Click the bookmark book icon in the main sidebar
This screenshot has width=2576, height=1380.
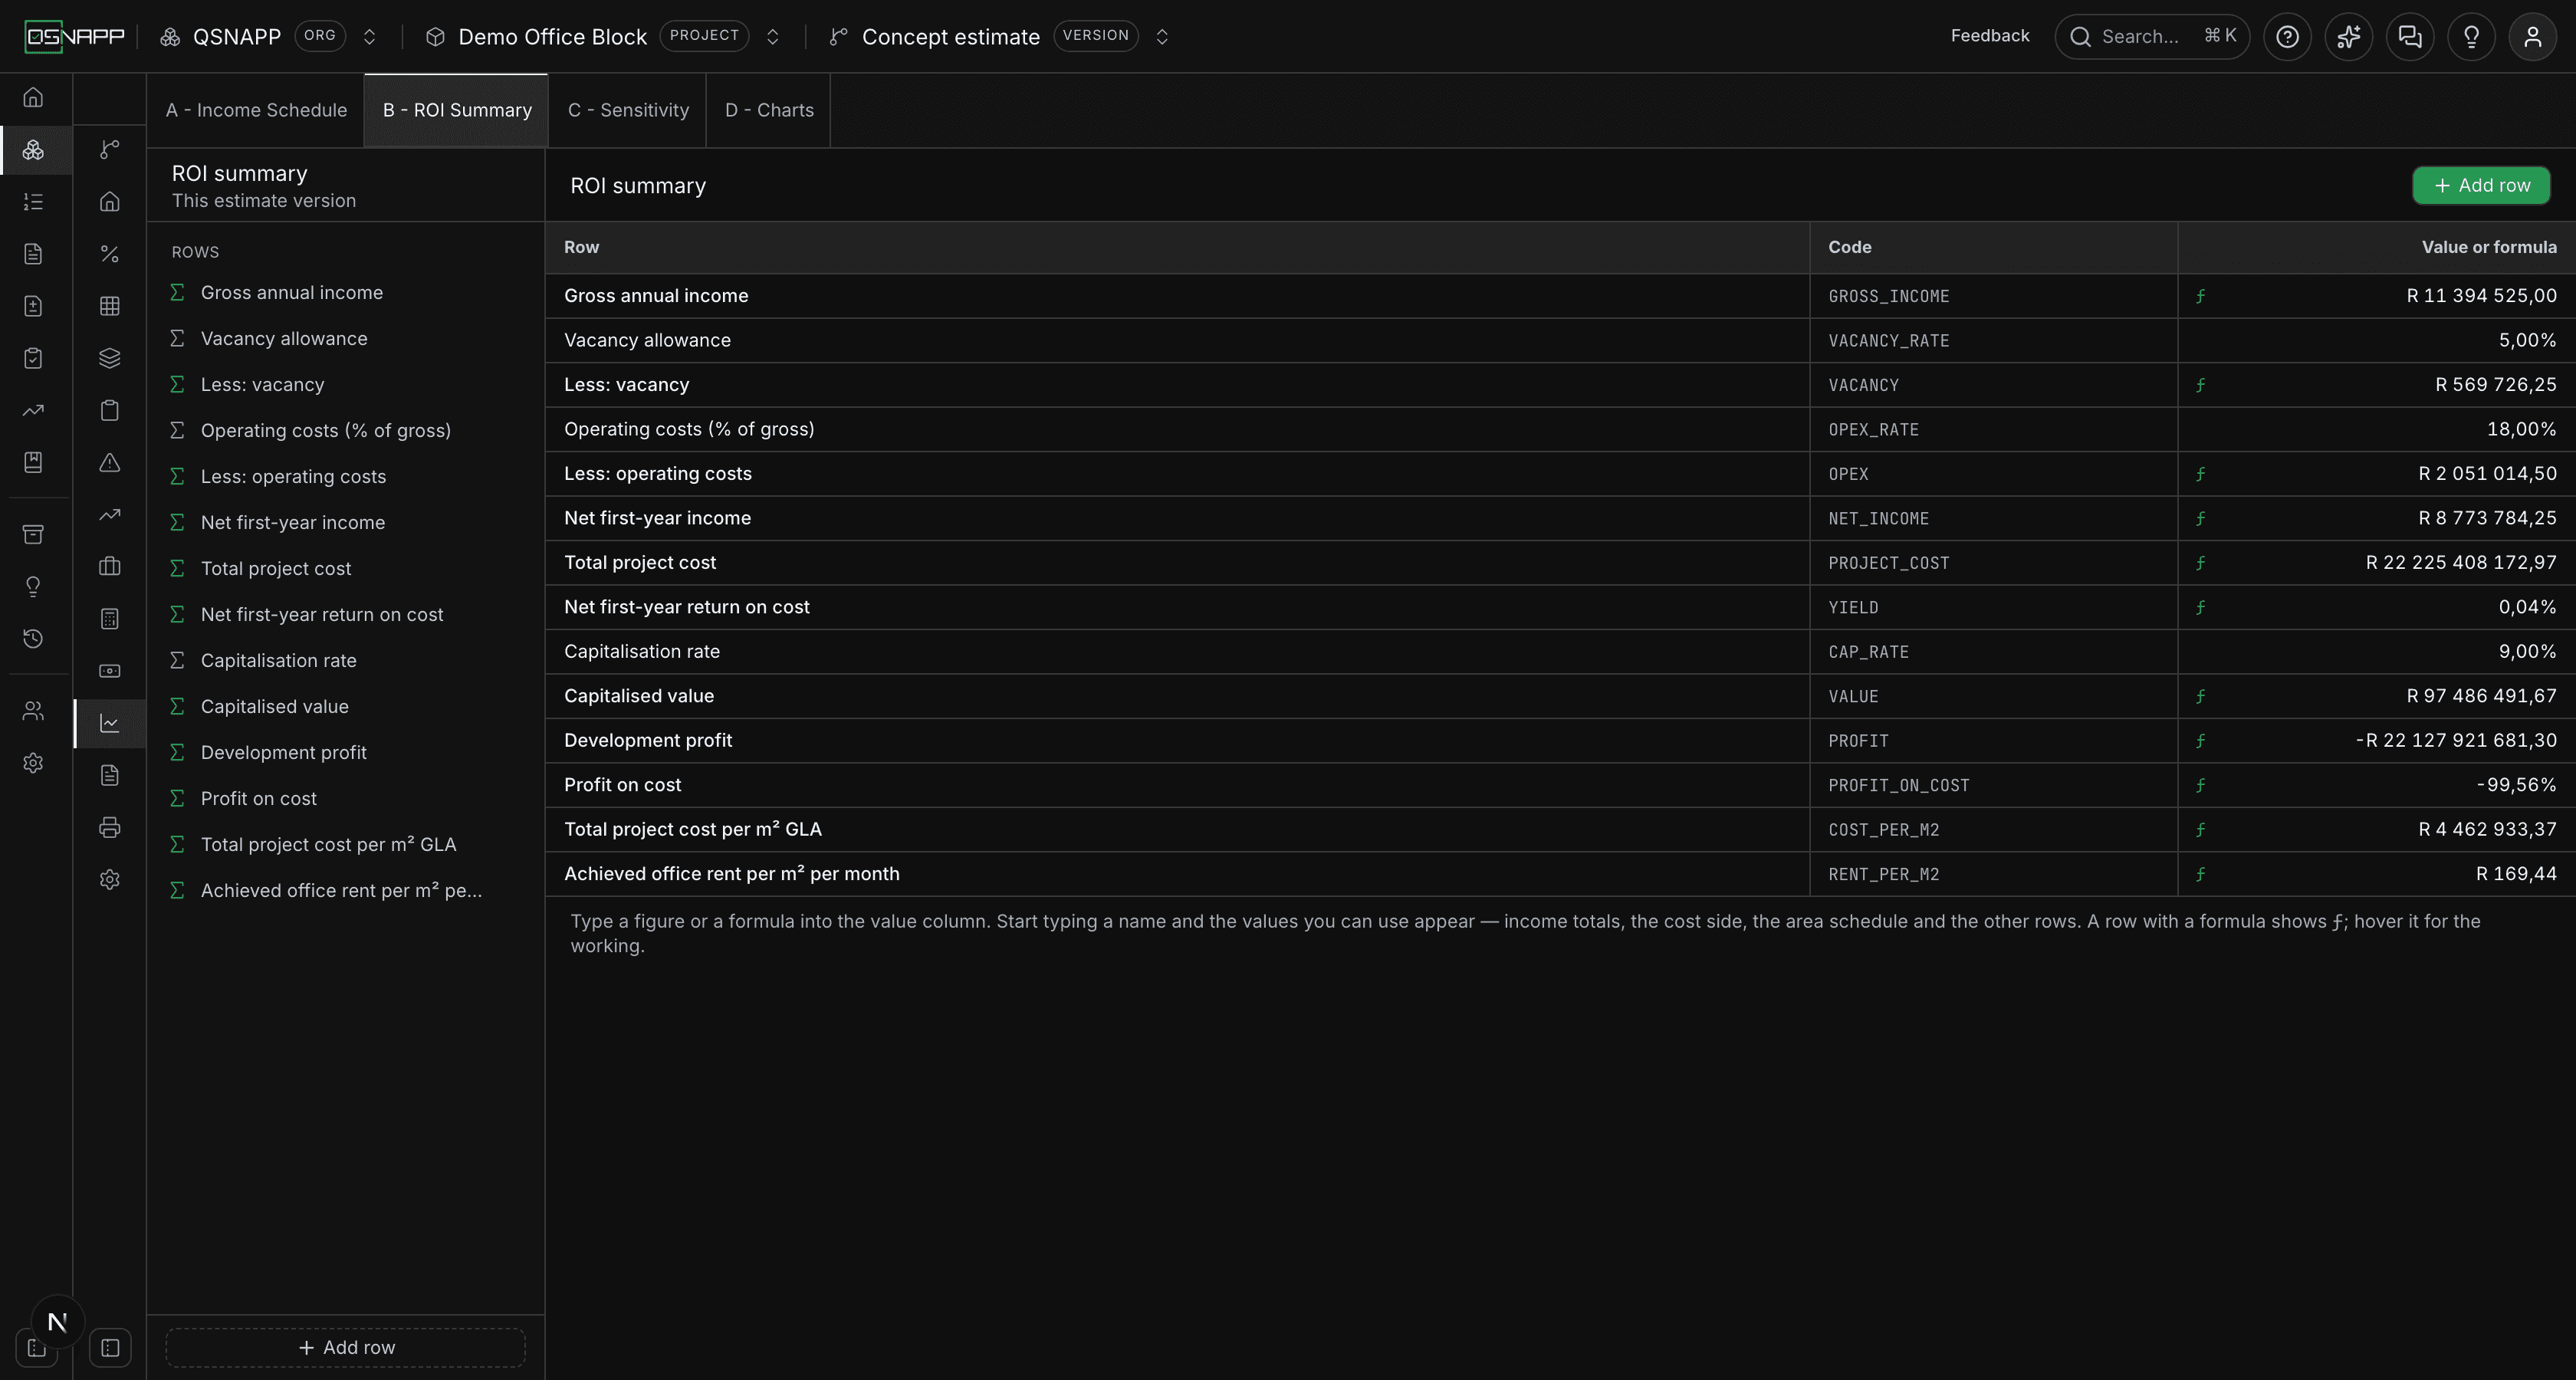(33, 462)
